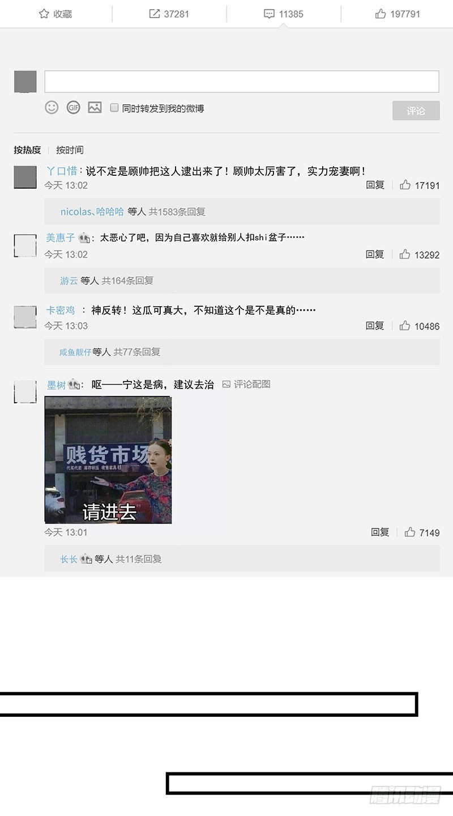Like 美惠子's comment with 13292 likes
Viewport: 453px width, 816px height.
[x=405, y=254]
